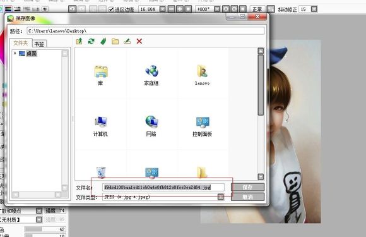This screenshot has height=237, width=366.
Task: Click the folder tree scroll left arrow
Action: [x=16, y=195]
